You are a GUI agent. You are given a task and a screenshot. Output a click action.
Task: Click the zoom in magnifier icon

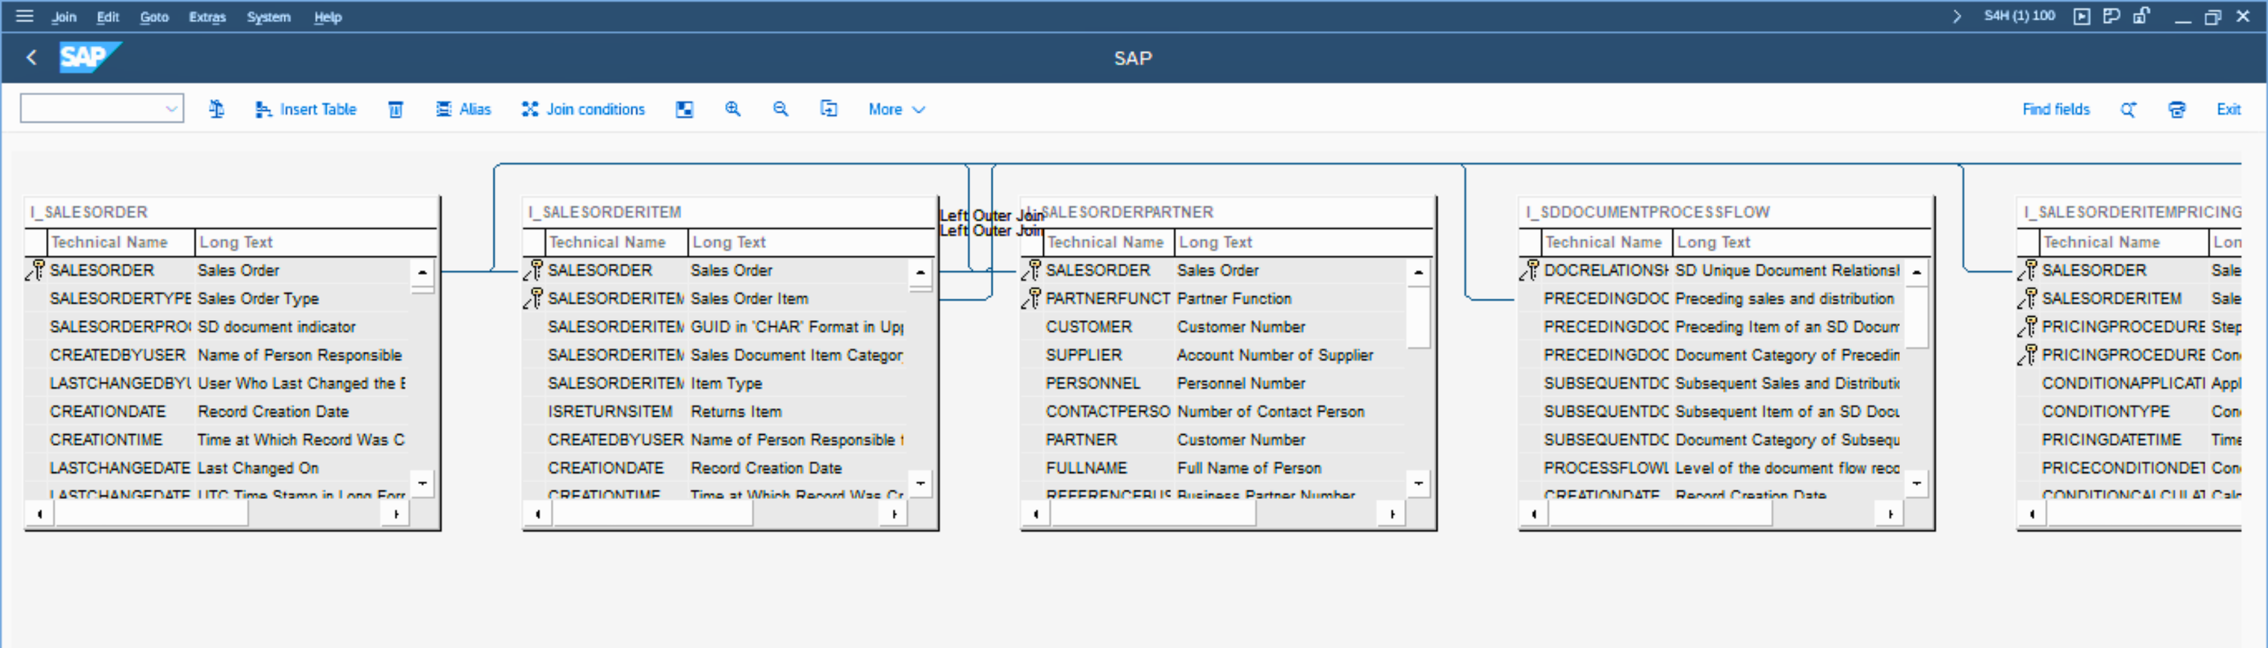[x=732, y=109]
